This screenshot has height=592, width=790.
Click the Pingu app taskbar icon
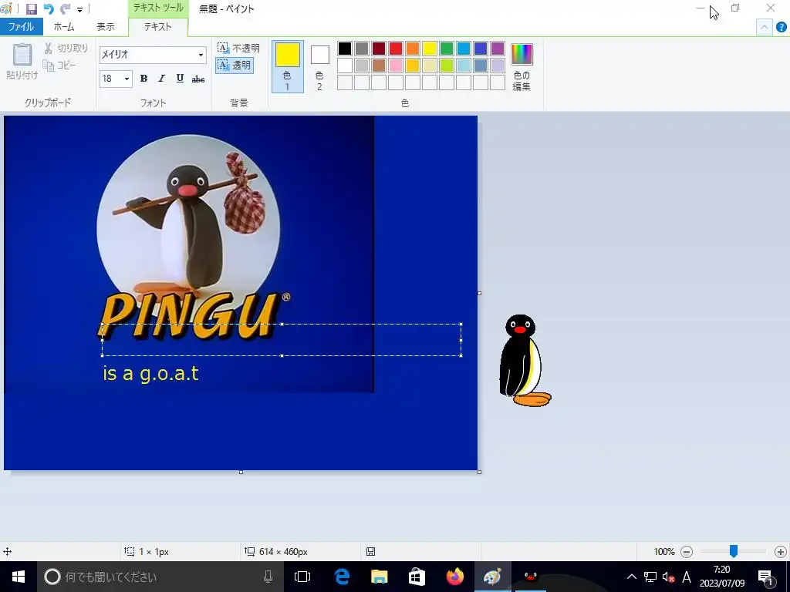coord(530,577)
